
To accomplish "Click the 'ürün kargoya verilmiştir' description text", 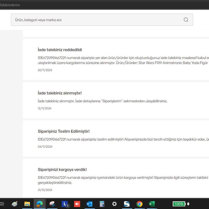I will (x=123, y=180).
